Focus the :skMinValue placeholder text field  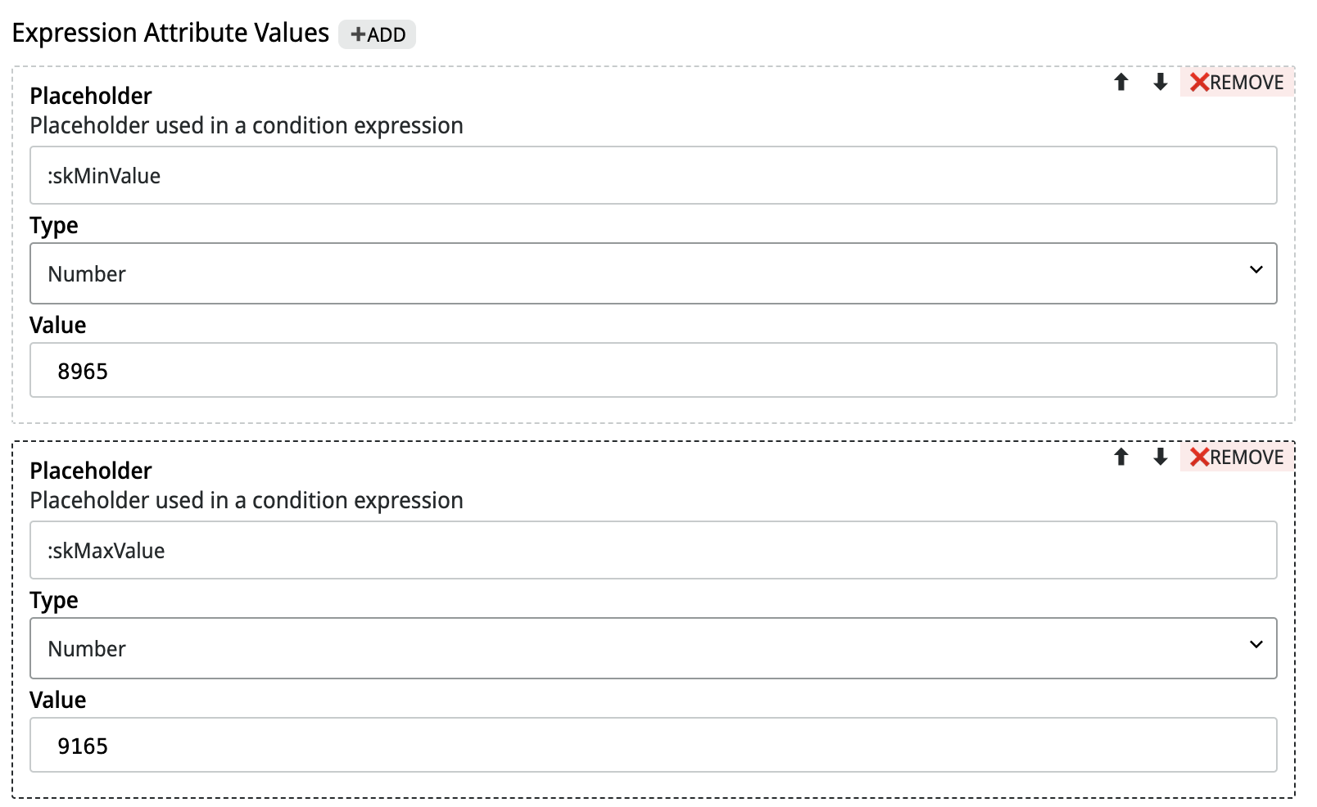[653, 175]
